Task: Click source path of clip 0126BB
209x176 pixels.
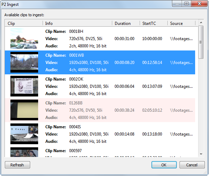Action: click(181, 110)
